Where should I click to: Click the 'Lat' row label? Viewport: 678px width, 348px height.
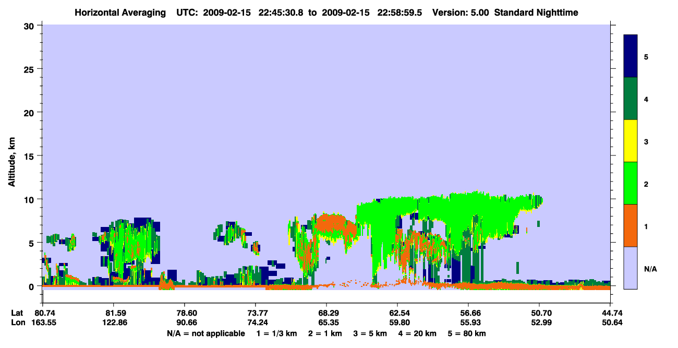click(x=17, y=313)
